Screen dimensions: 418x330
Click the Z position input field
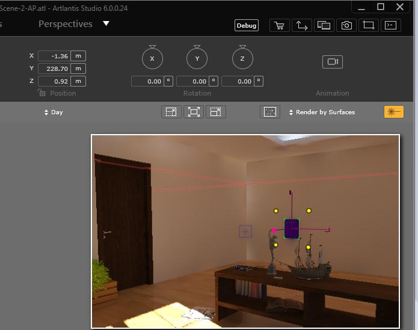click(x=54, y=81)
